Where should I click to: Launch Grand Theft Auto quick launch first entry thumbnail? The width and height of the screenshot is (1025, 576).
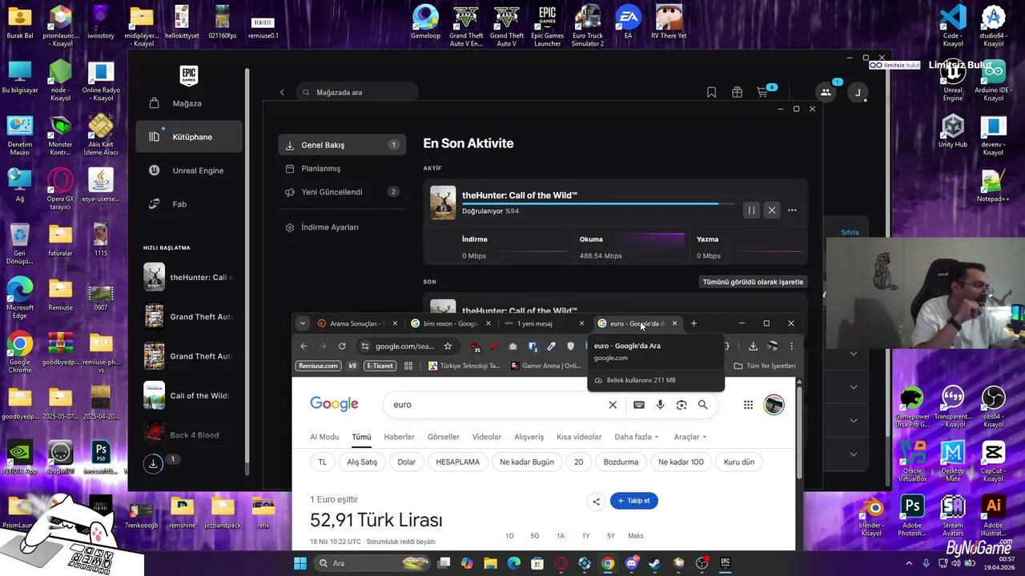coord(154,317)
